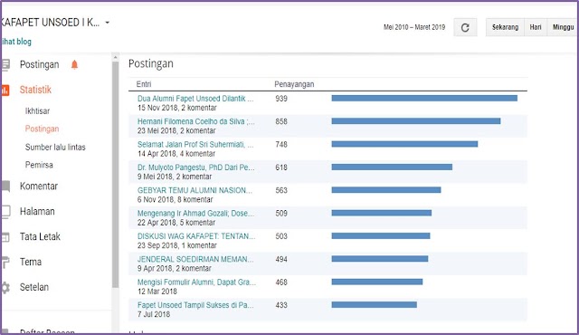Screen dimensions: 579x335
Task: Click '15 Nov 2018, 2 komentar' text
Action: (177, 108)
